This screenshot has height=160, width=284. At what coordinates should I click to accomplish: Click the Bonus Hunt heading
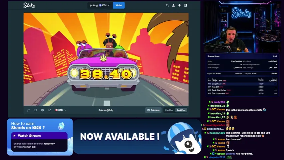pyautogui.click(x=213, y=56)
